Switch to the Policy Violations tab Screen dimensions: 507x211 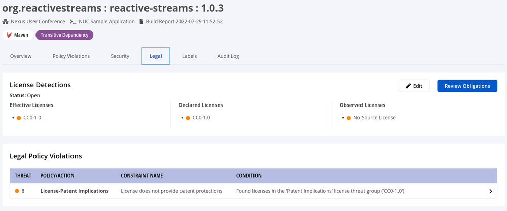71,56
